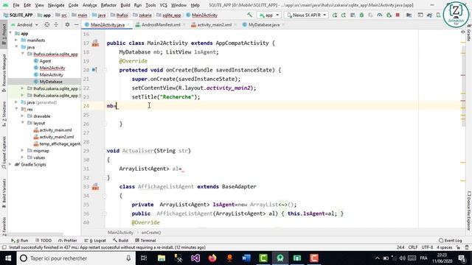This screenshot has width=472, height=265.
Task: Hide the project panel with minimize icon
Action: [77, 24]
